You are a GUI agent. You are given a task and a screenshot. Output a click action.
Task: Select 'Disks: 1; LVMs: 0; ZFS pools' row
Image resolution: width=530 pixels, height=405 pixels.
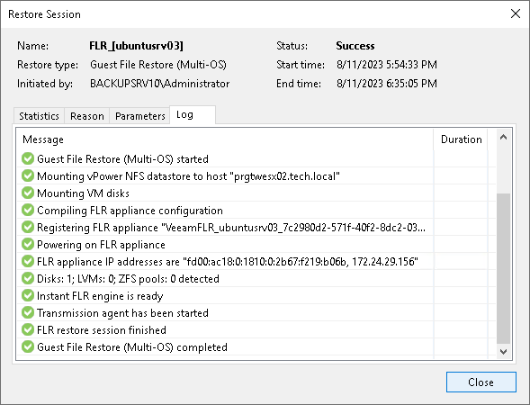[x=256, y=278]
